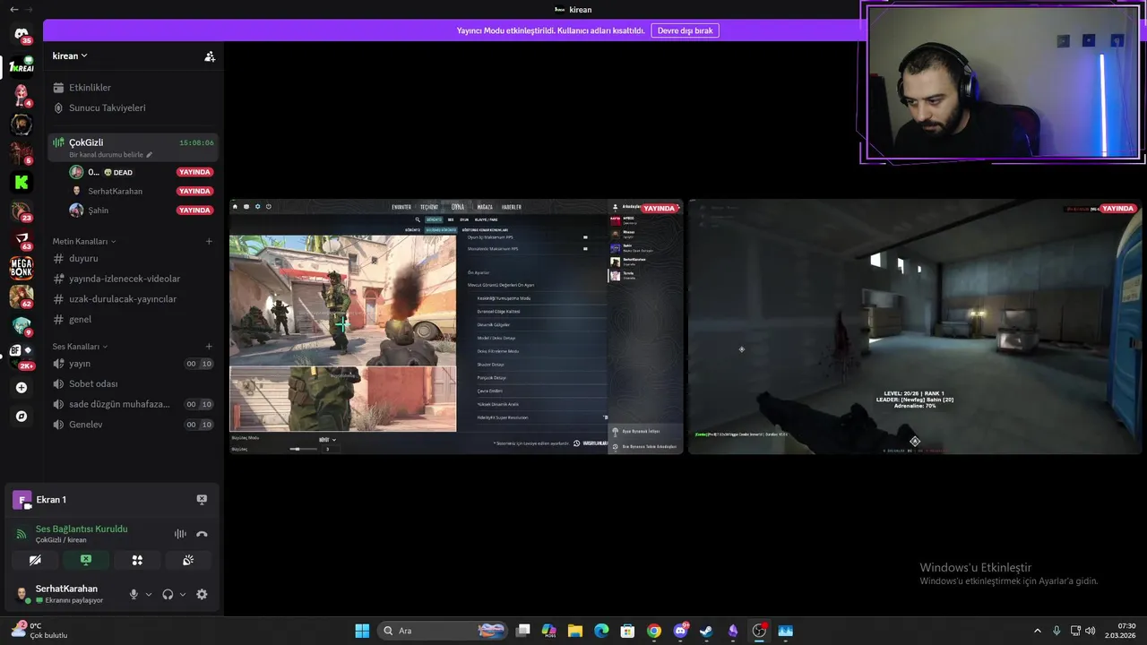Open Discover servers compass icon
The image size is (1147, 645).
(x=22, y=417)
